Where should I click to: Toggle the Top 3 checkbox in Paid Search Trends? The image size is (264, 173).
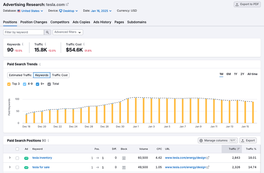pos(9,84)
